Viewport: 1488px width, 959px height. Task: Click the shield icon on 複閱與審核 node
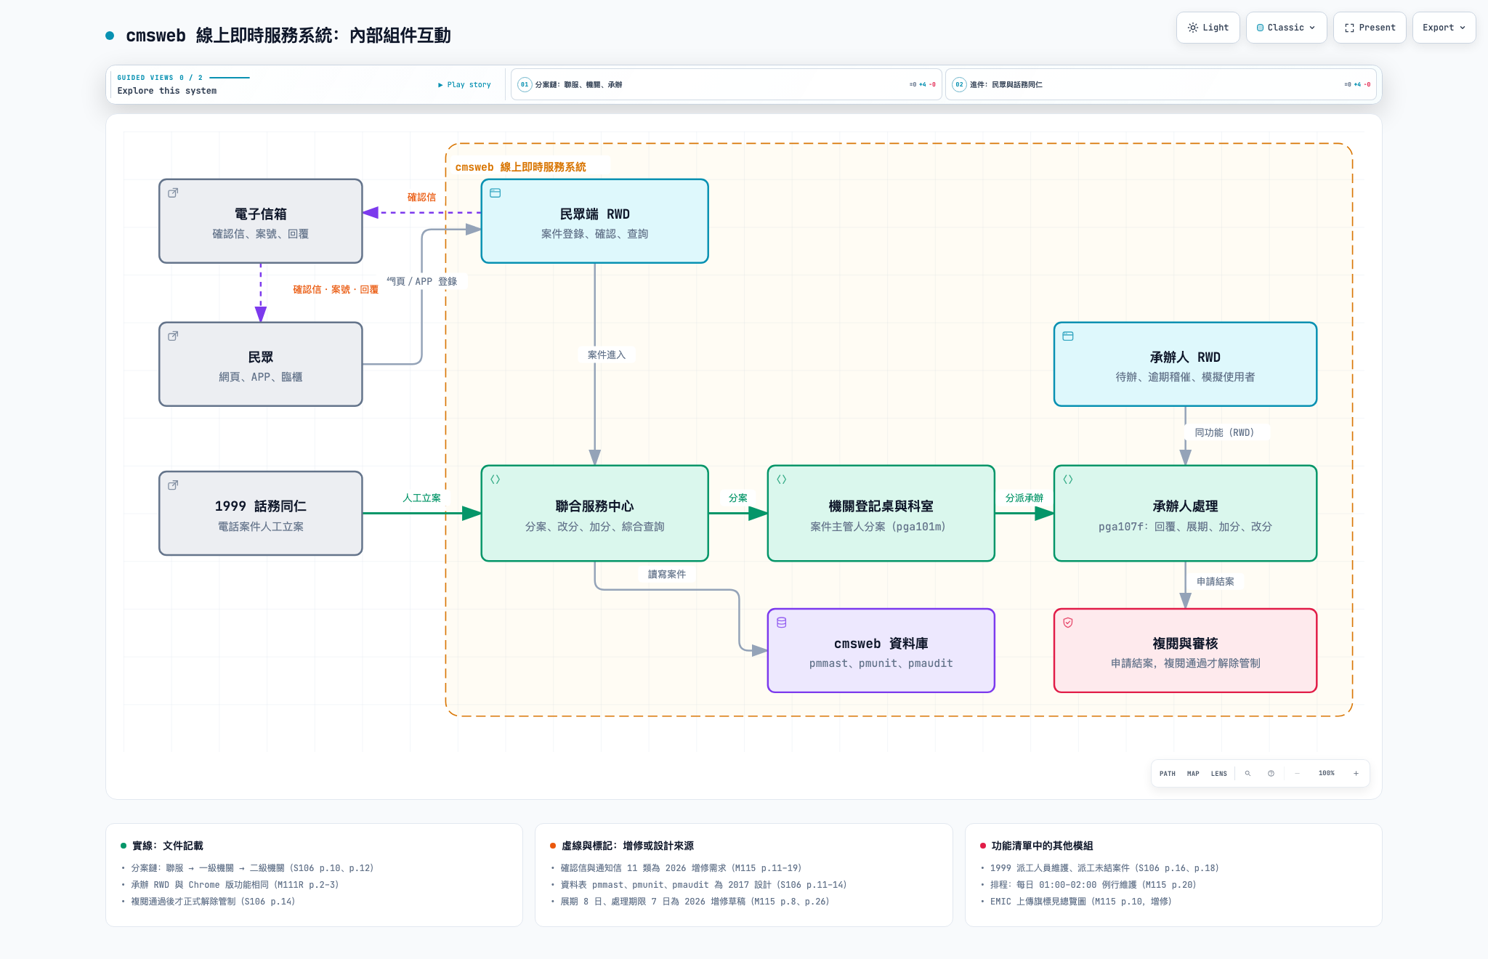point(1068,623)
